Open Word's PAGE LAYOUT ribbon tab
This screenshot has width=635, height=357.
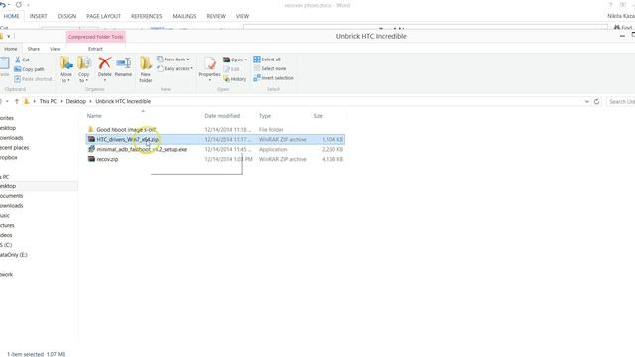[x=103, y=16]
